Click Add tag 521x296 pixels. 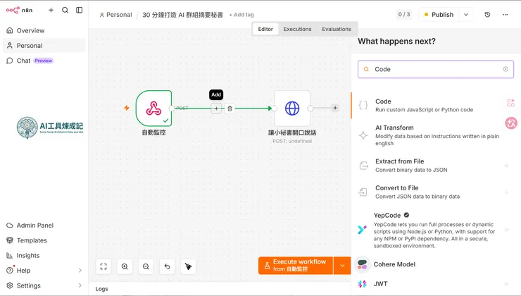click(x=241, y=15)
